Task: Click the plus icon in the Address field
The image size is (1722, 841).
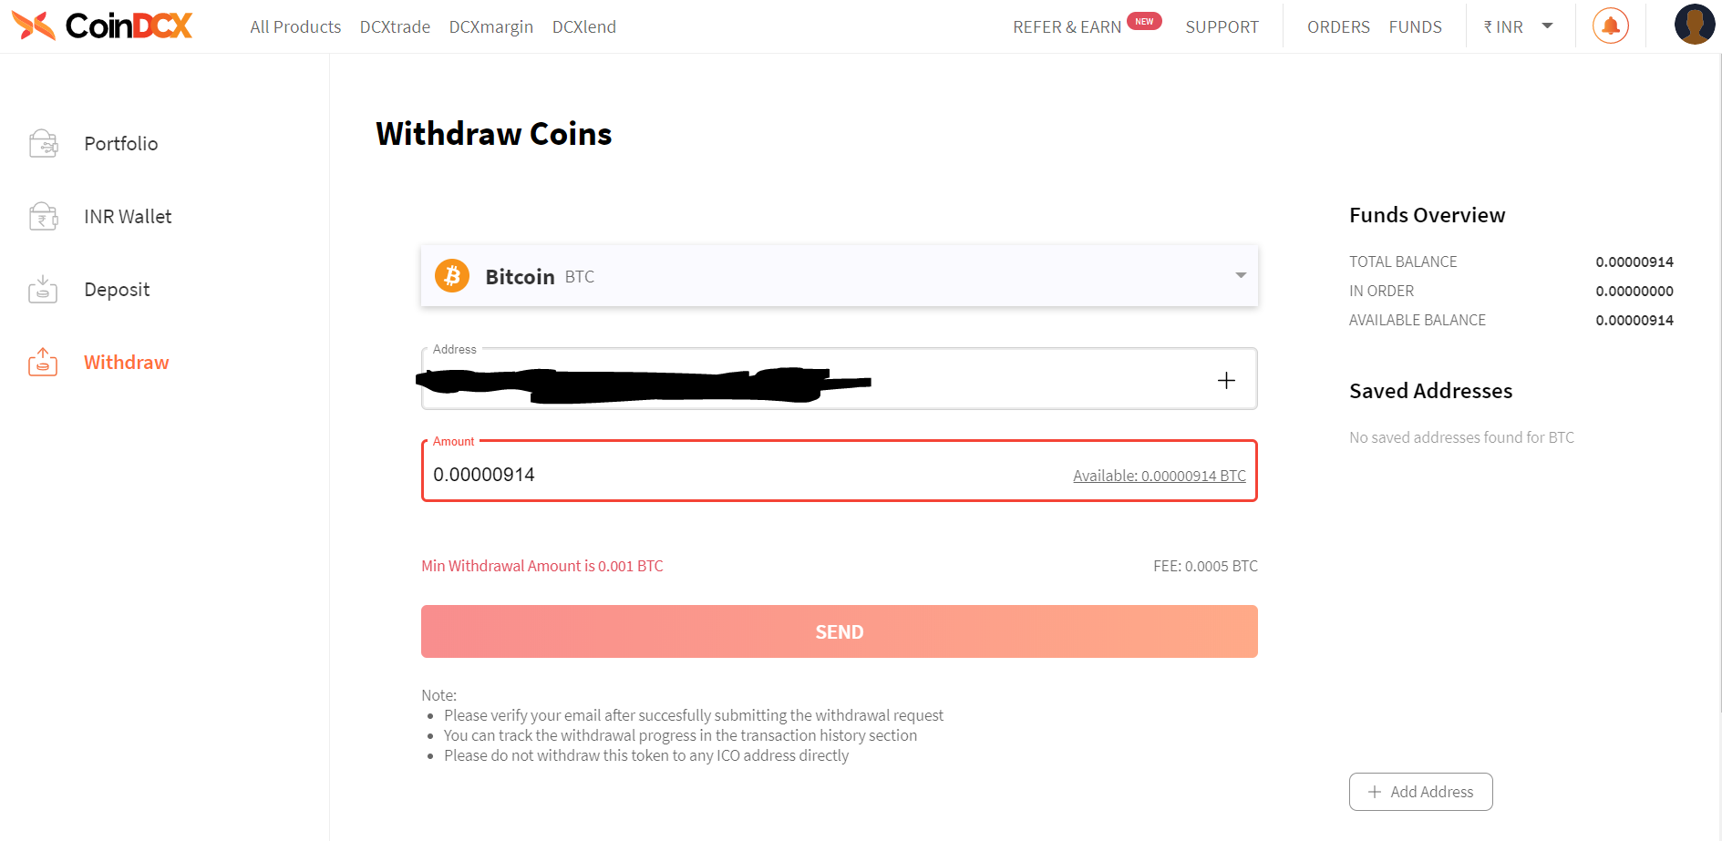Action: [x=1226, y=380]
